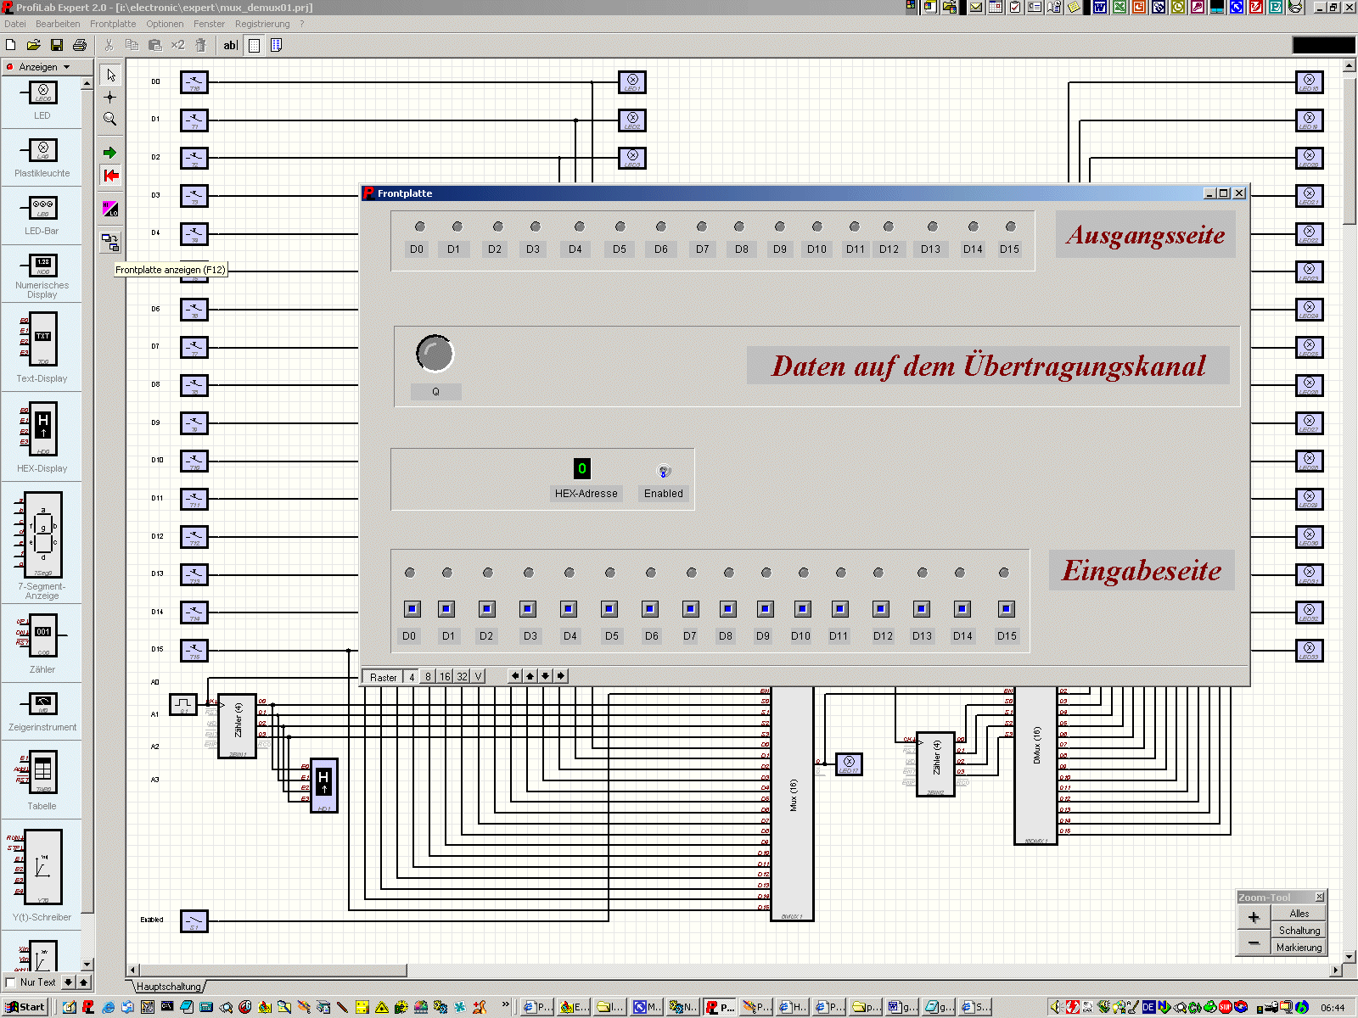Click Markierung in Zoom-Tool

point(1299,948)
